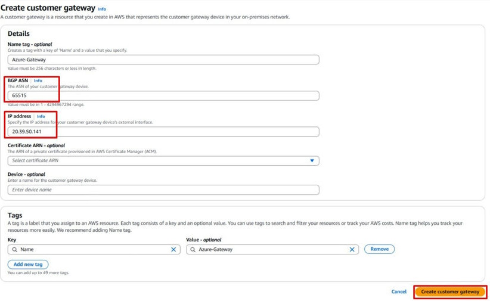Viewport: 490px width, 301px height.
Task: Open the Info link next to BGP ASN
Action: coord(38,80)
